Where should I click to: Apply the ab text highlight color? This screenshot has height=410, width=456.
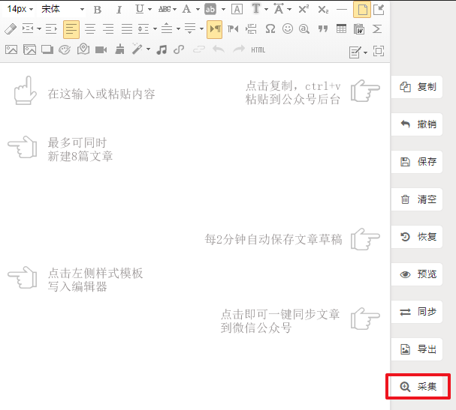coord(210,10)
